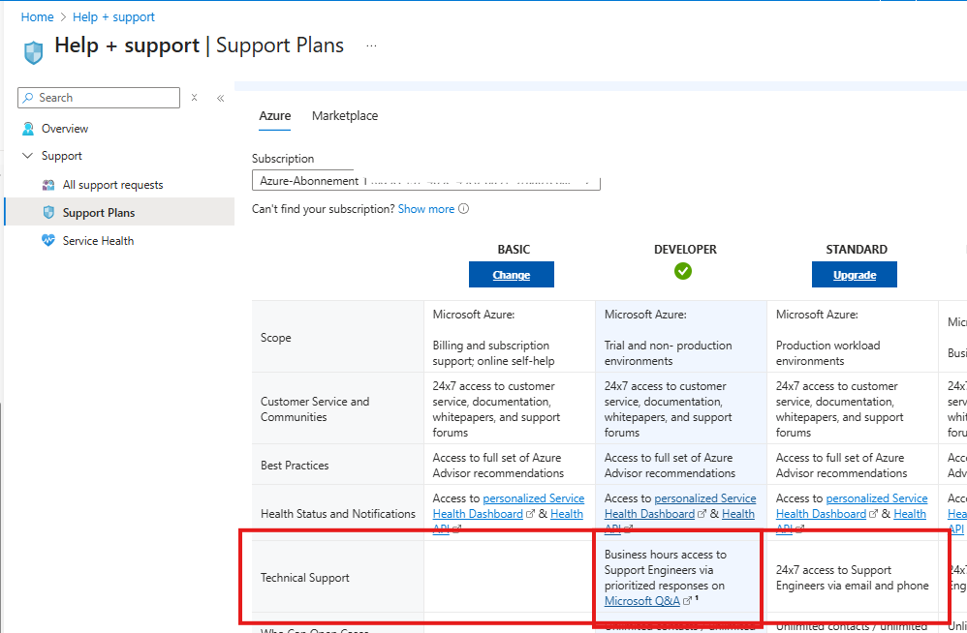The height and width of the screenshot is (633, 967).
Task: Open the Microsoft Q&A link
Action: point(642,601)
